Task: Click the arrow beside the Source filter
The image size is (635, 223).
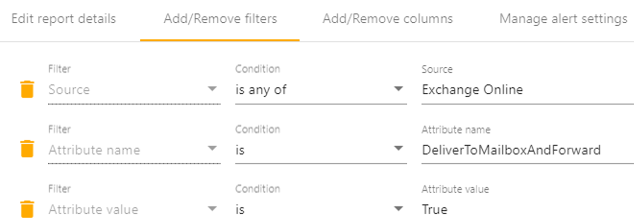Action: tap(212, 89)
